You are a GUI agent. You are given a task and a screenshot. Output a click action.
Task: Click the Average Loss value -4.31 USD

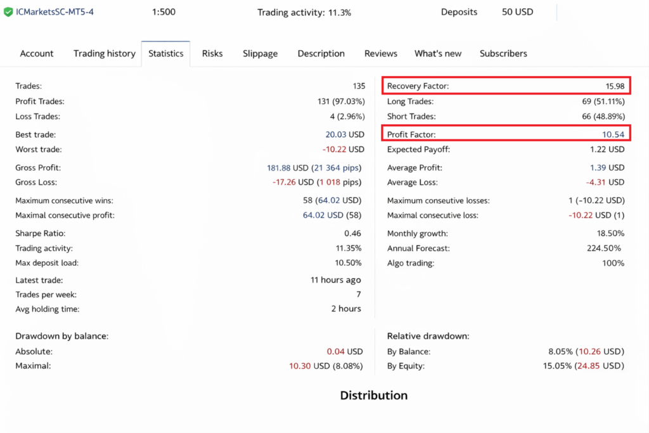[x=605, y=182]
